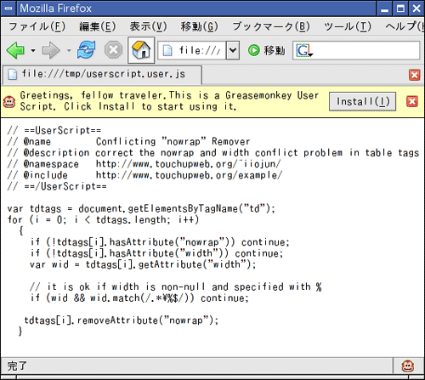Image resolution: width=425 pixels, height=380 pixels.
Task: Expand the address bar URL dropdown
Action: pos(233,50)
